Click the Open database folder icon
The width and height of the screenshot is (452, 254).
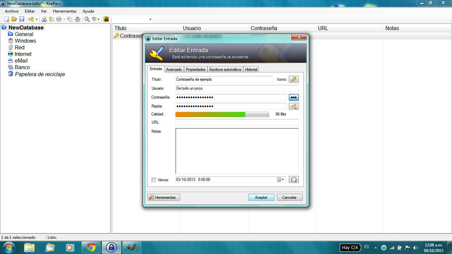[x=14, y=19]
